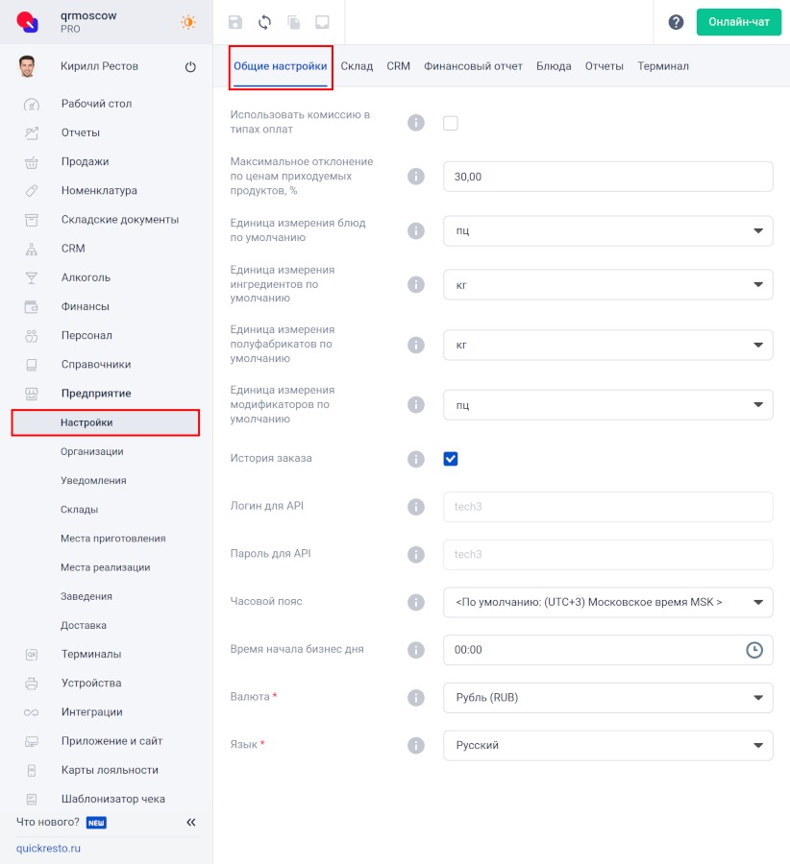Viewport: 790px width, 864px height.
Task: Open time picker clock icon
Action: [754, 650]
